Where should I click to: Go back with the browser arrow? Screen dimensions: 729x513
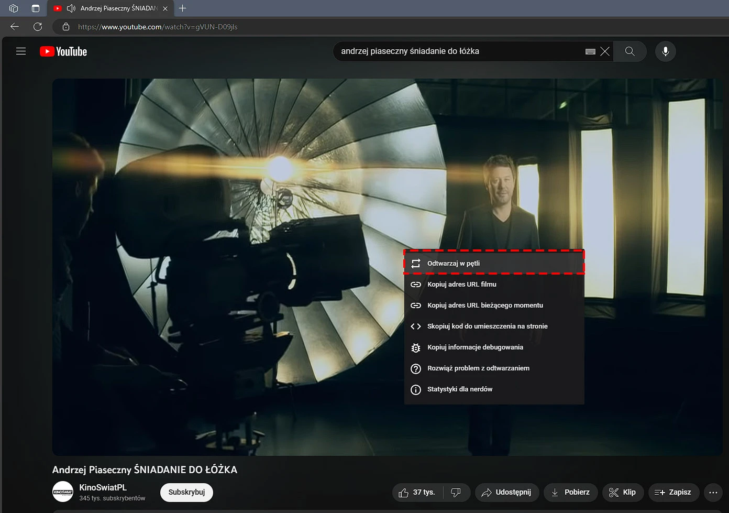15,27
